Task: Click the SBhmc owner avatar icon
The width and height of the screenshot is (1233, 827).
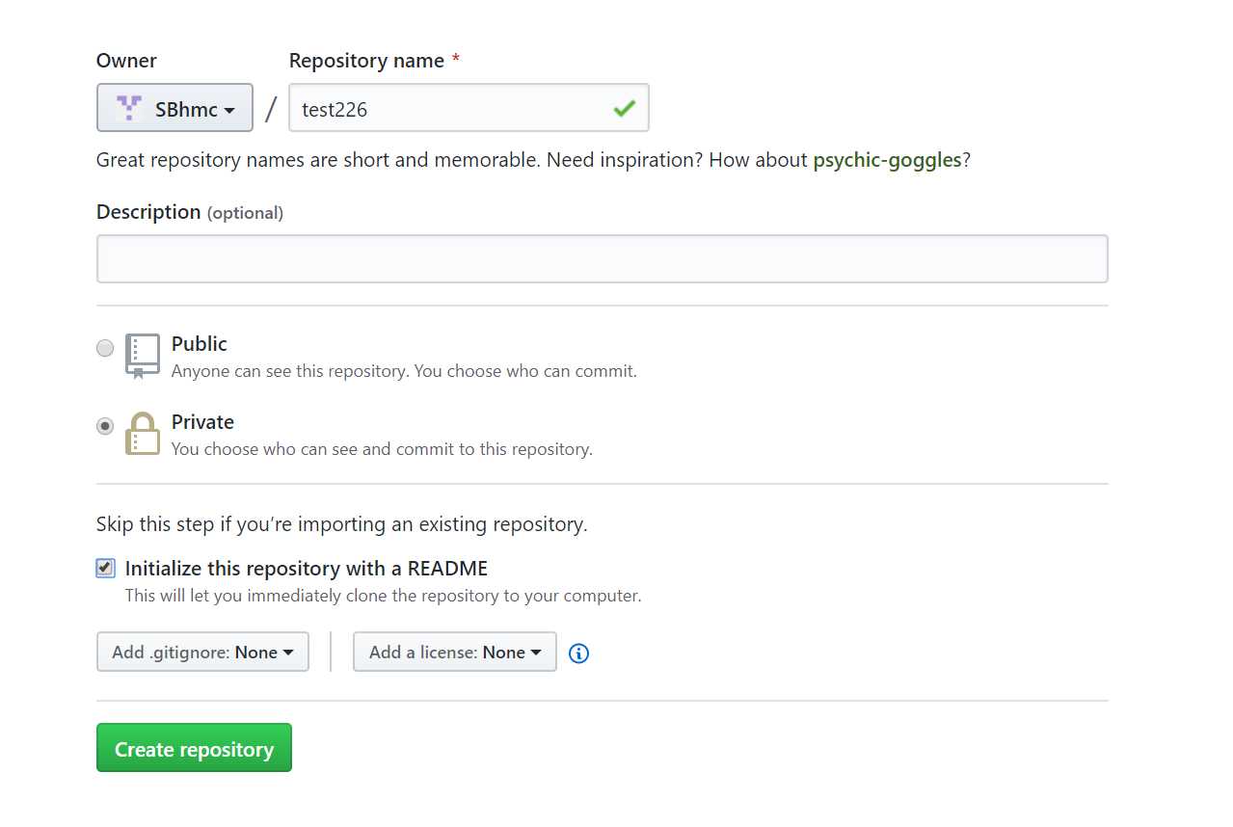Action: click(x=129, y=108)
